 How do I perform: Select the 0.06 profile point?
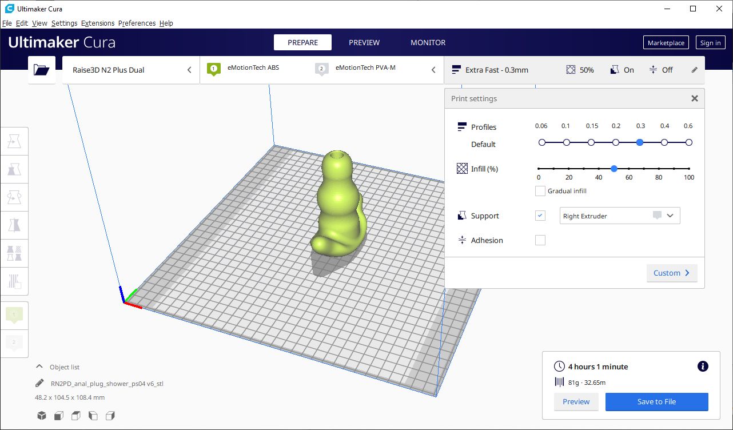[x=542, y=142]
